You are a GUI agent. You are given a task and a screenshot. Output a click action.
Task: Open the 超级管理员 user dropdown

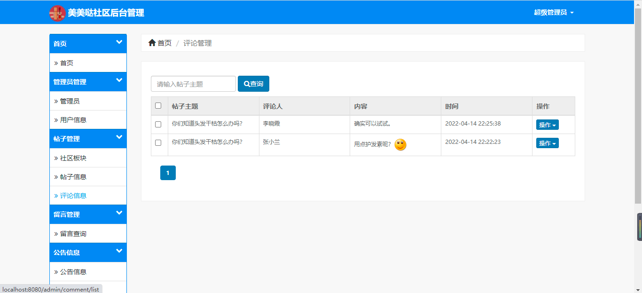click(554, 13)
